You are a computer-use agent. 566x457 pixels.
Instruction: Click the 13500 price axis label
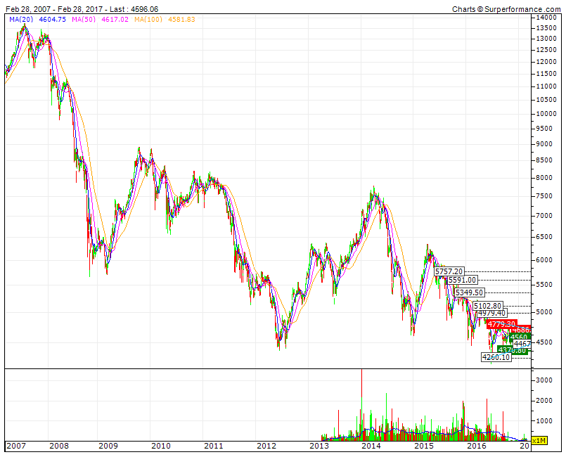coord(546,28)
